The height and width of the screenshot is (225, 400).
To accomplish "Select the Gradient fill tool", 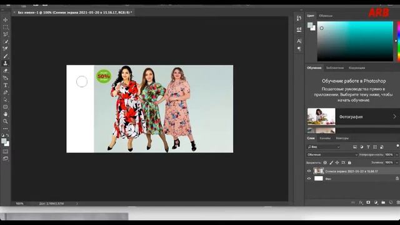I will tap(6, 77).
